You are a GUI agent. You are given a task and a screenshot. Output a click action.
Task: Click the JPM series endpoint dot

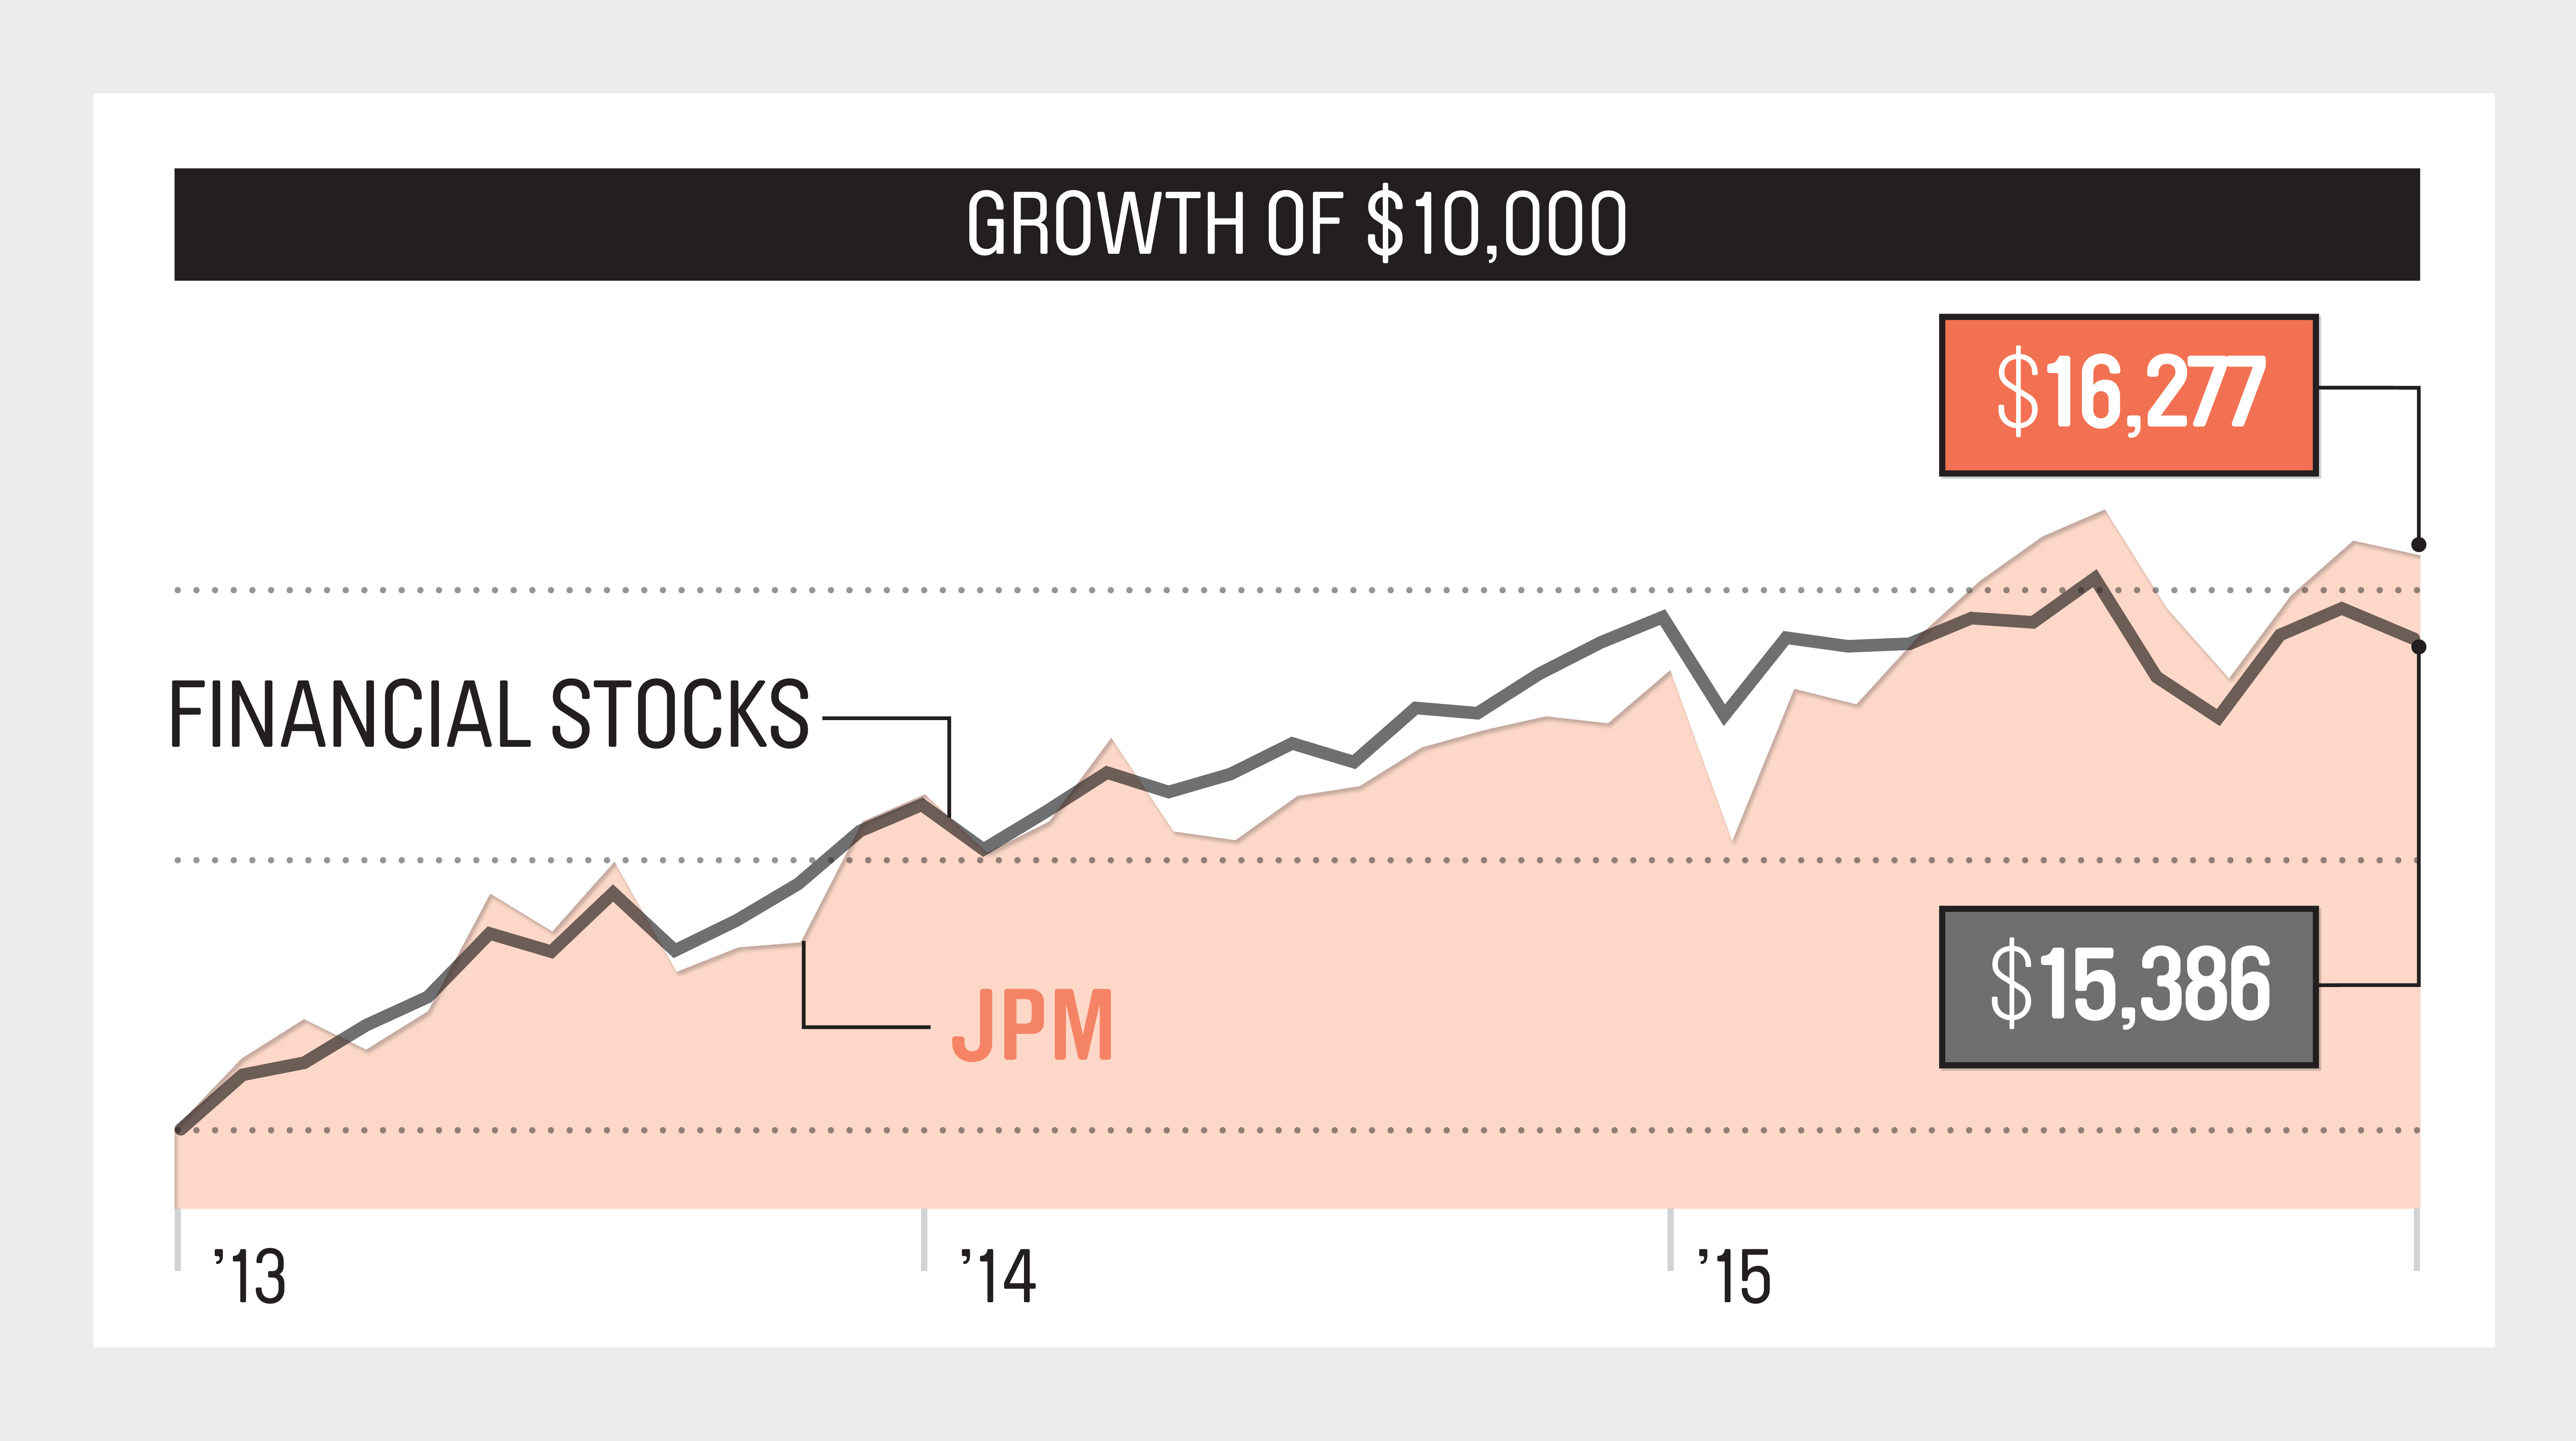2418,545
